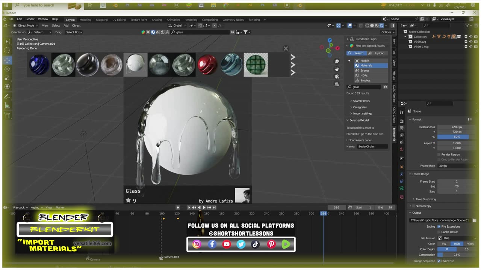481x270 pixels.
Task: Select the Move tool
Action: tap(7, 60)
